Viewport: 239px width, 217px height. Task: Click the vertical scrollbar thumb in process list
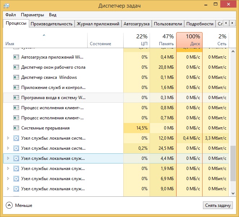pyautogui.click(x=233, y=166)
